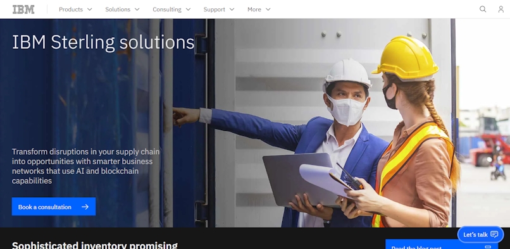
Task: Expand the More chevron
Action: pos(268,9)
